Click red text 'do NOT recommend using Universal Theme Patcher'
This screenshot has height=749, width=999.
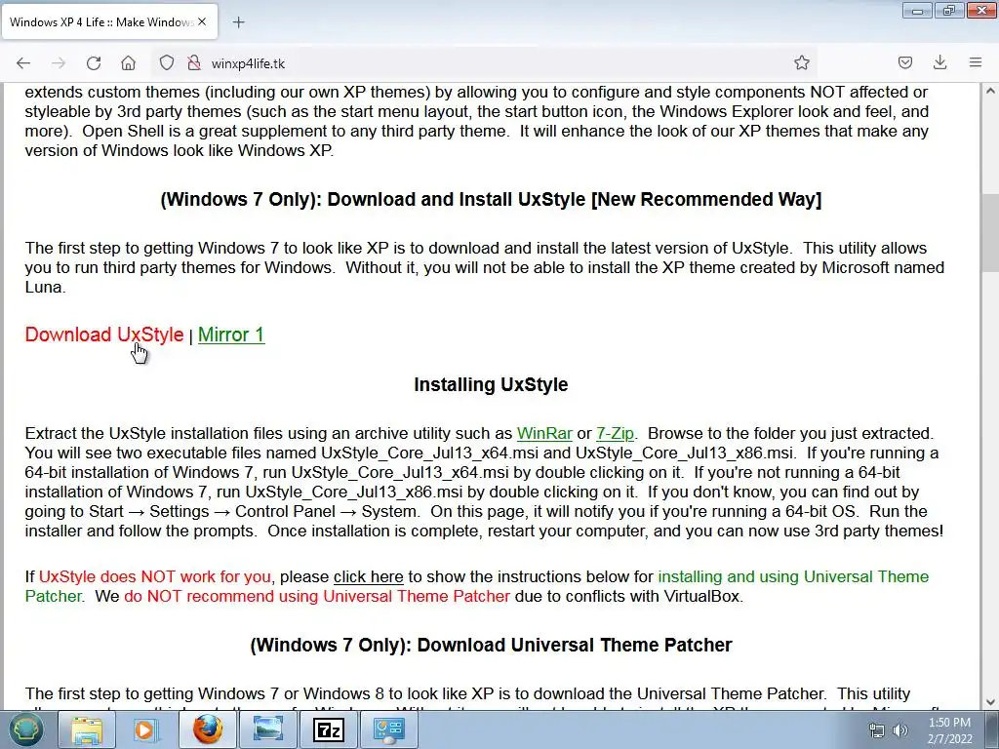pos(317,596)
